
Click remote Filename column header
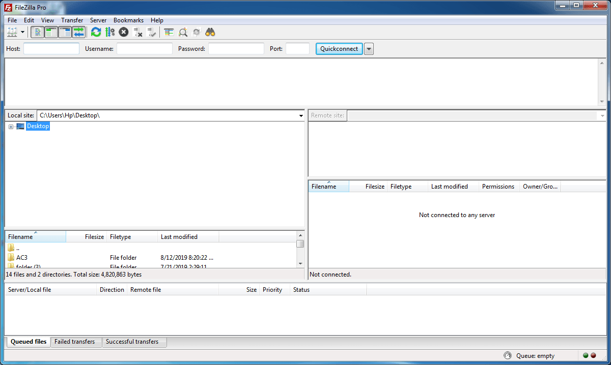point(329,187)
